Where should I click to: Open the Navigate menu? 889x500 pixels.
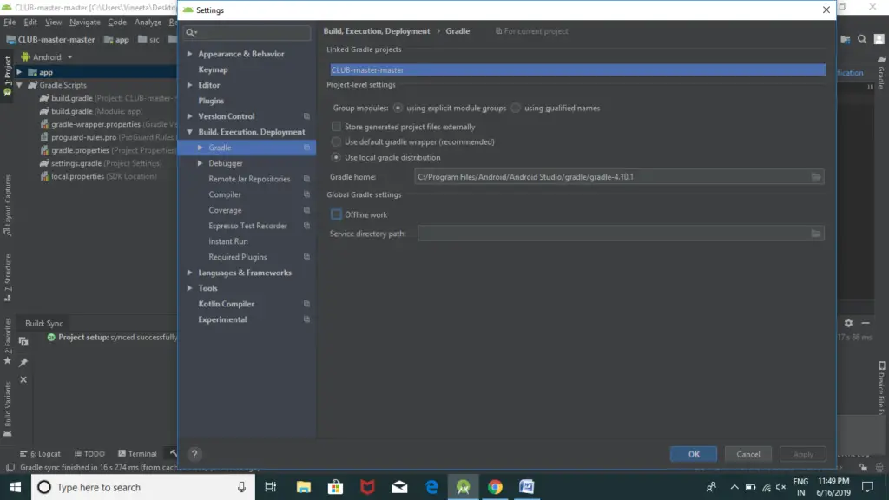(85, 22)
